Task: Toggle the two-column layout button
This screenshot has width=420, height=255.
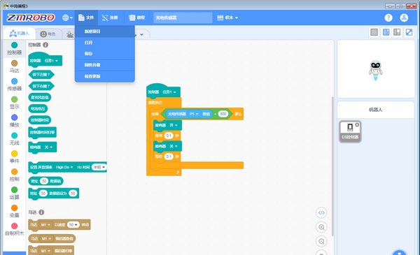Action: point(386,32)
